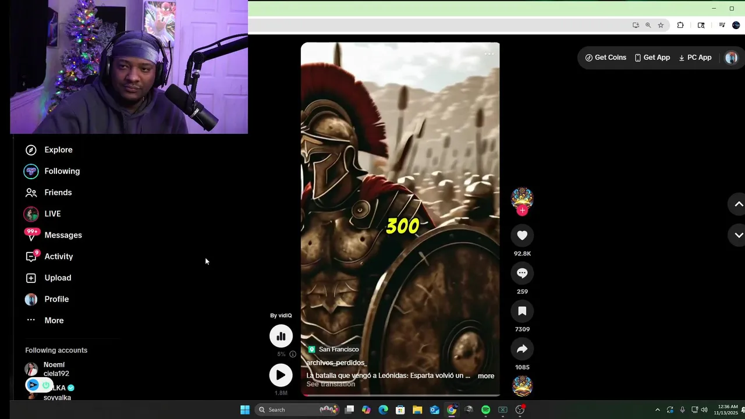This screenshot has width=745, height=419.
Task: Open Task View on the taskbar
Action: pos(349,410)
